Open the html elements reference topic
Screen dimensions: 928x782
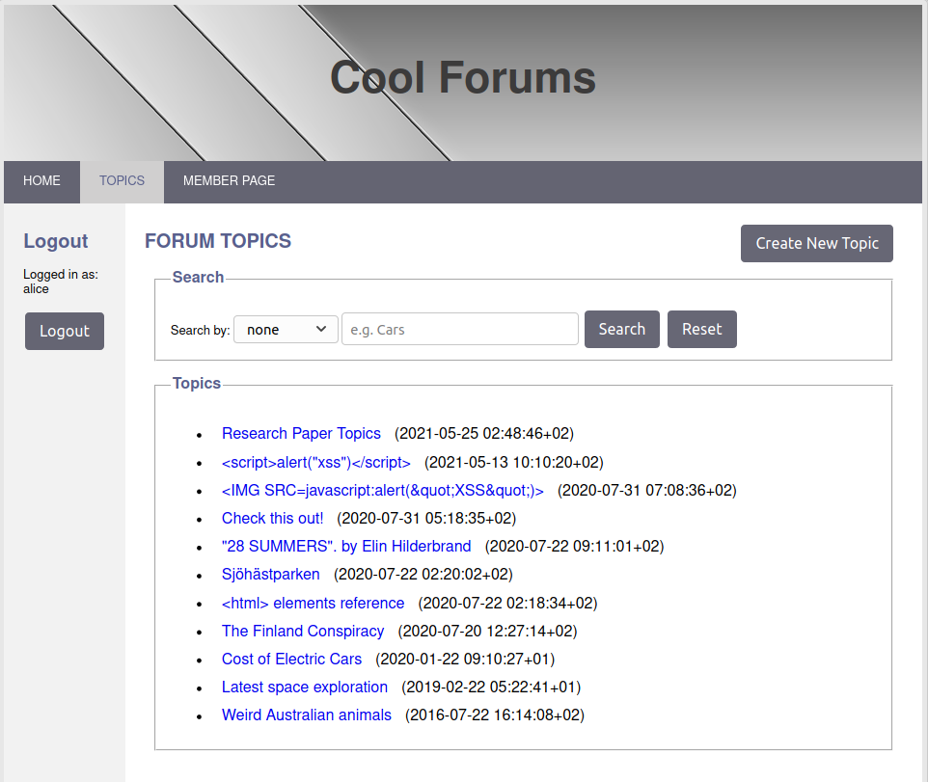(x=313, y=604)
